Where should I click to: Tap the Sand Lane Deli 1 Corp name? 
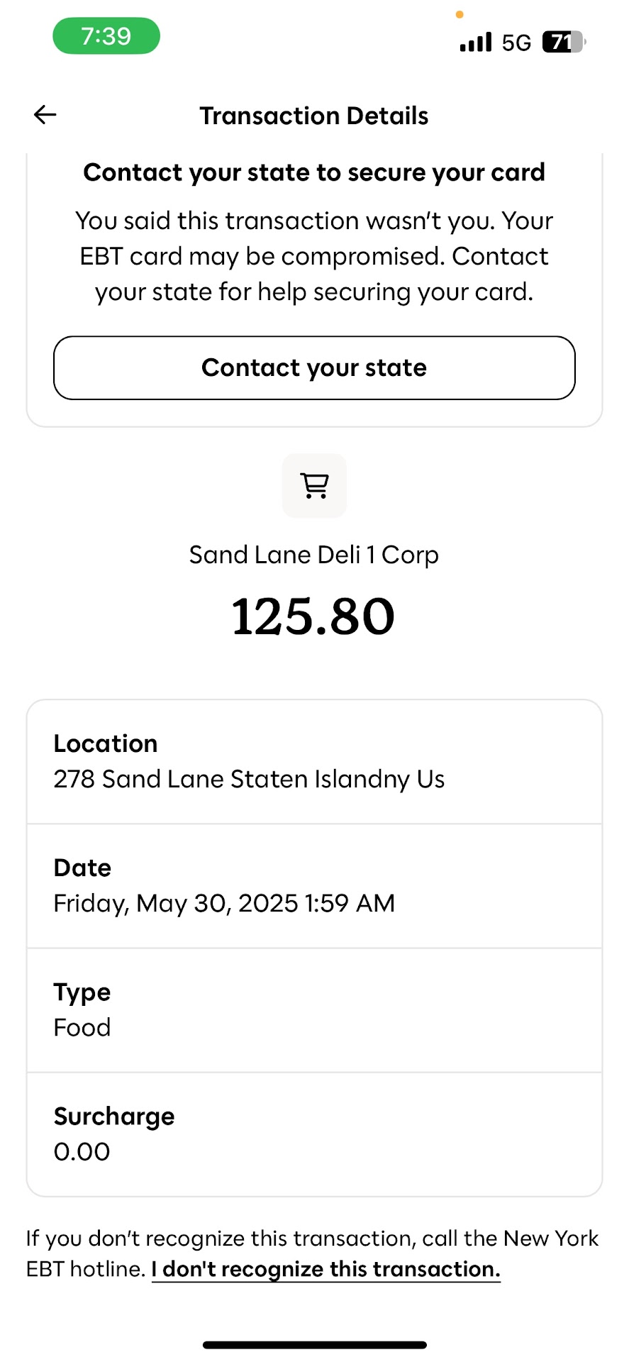pyautogui.click(x=314, y=555)
